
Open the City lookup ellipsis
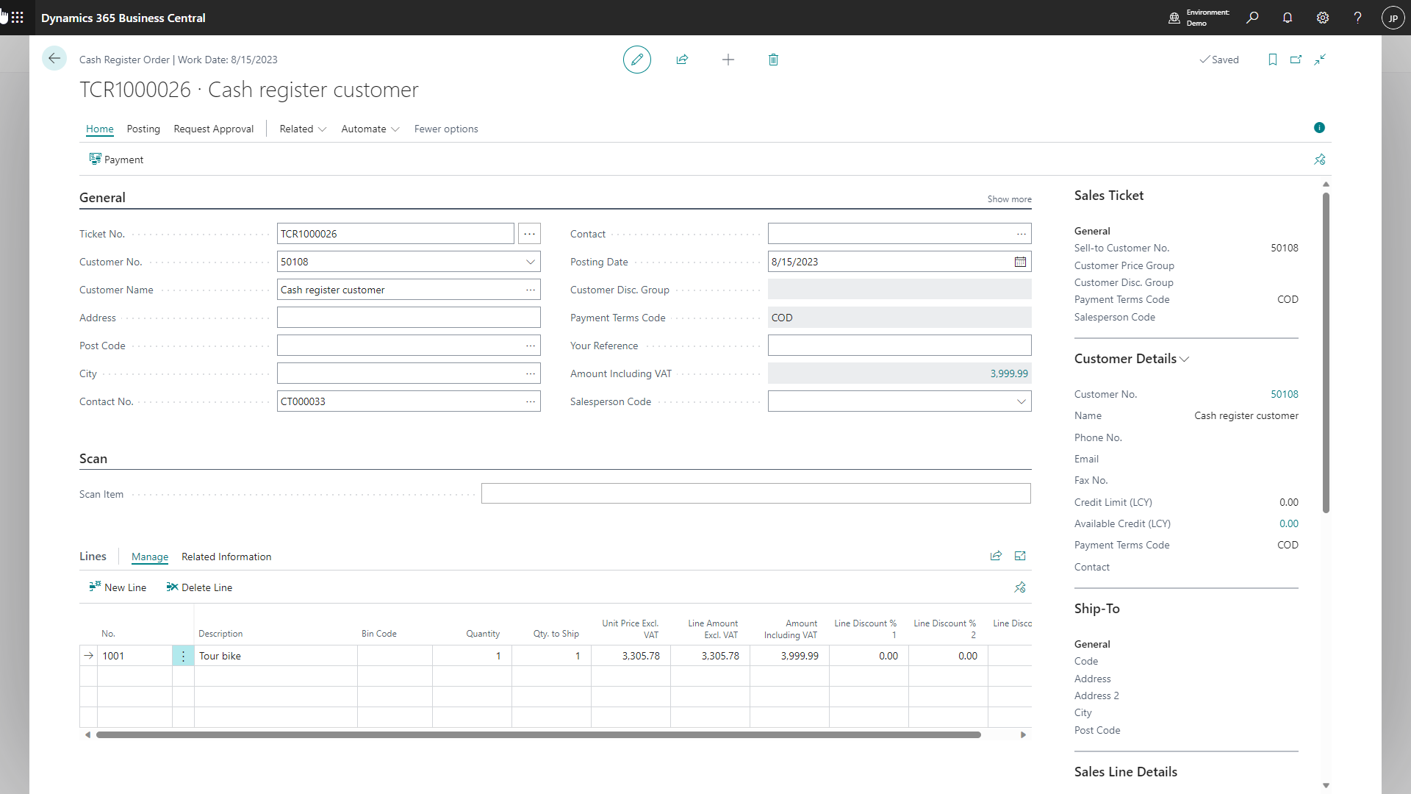[x=531, y=373]
